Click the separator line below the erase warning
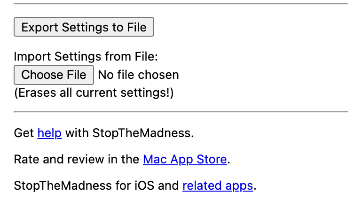 click(x=181, y=112)
